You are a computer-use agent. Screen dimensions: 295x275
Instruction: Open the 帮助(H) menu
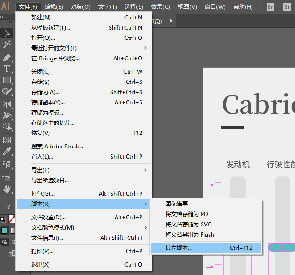click(243, 7)
